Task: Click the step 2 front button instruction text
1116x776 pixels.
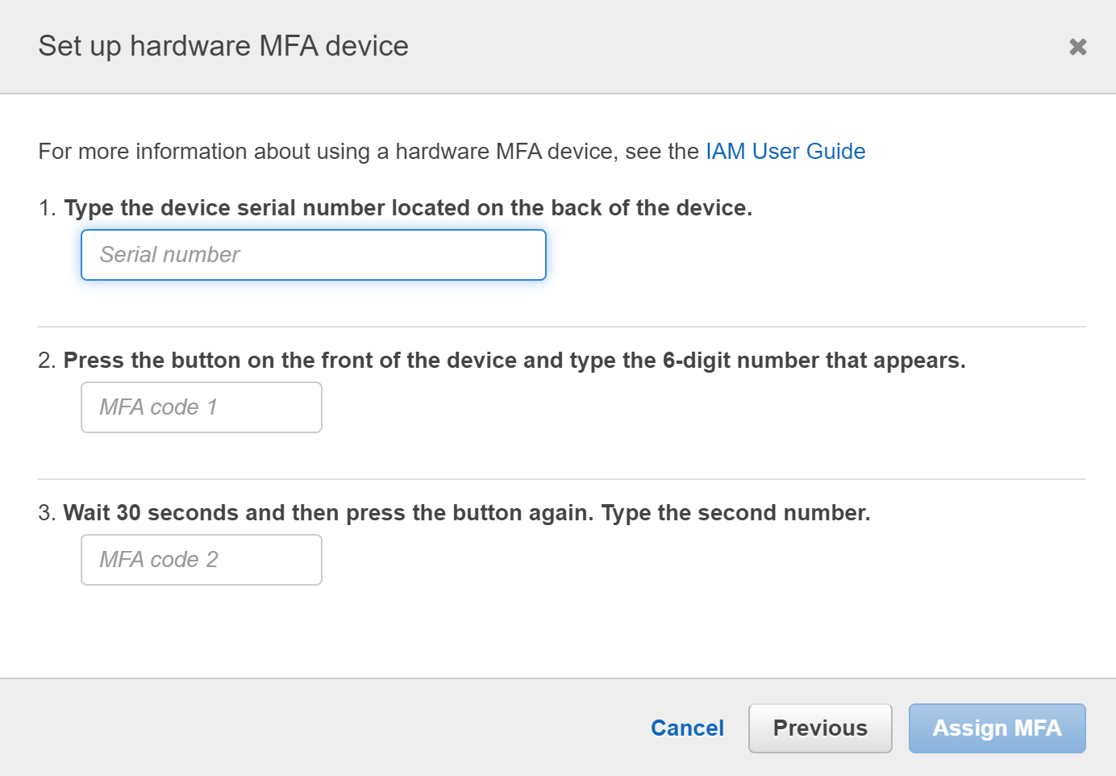Action: pyautogui.click(x=514, y=361)
